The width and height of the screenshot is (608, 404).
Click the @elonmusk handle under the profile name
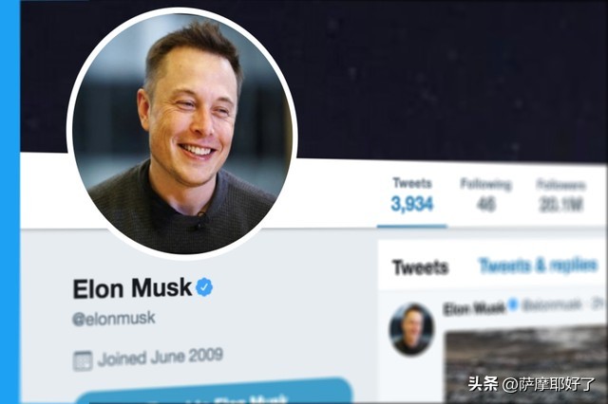[x=114, y=319]
